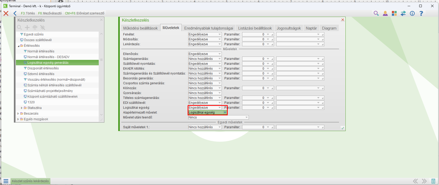Expand the Egyéb mozgások tree folder
439x185 pixels.
(18, 119)
